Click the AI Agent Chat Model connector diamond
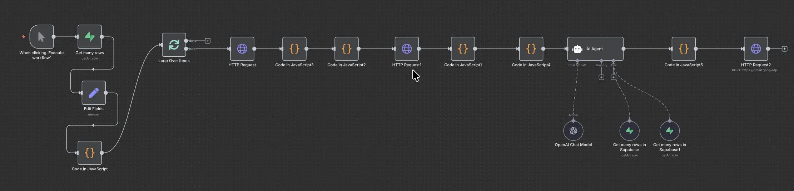The image size is (794, 191). click(577, 61)
